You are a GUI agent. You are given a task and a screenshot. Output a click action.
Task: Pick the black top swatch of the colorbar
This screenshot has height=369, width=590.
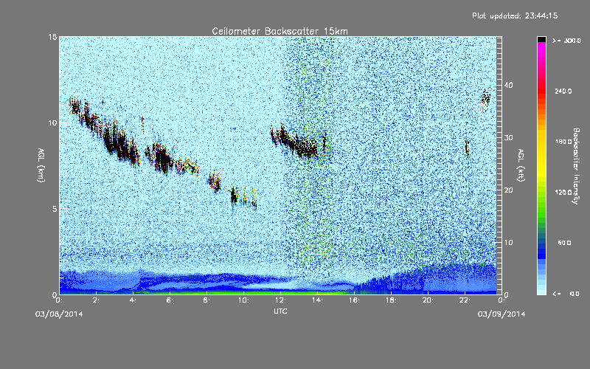click(x=541, y=39)
